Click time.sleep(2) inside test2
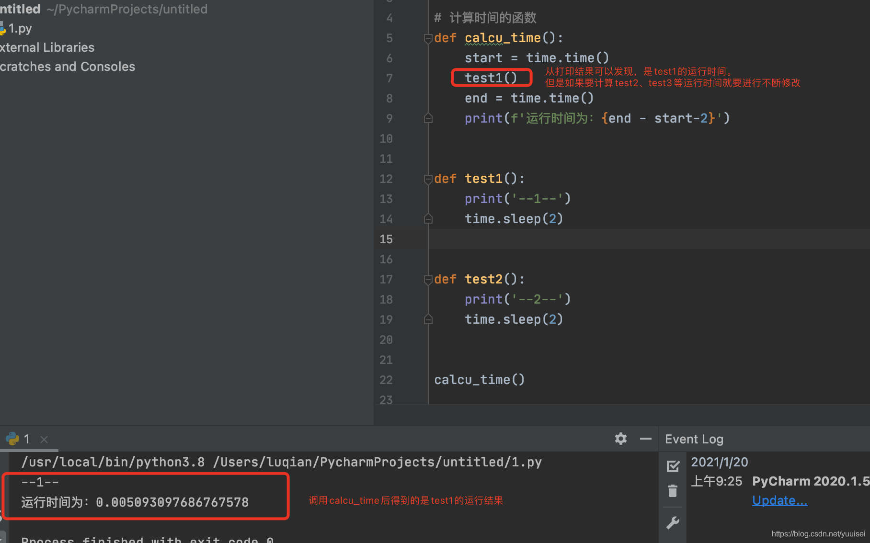 click(x=514, y=319)
